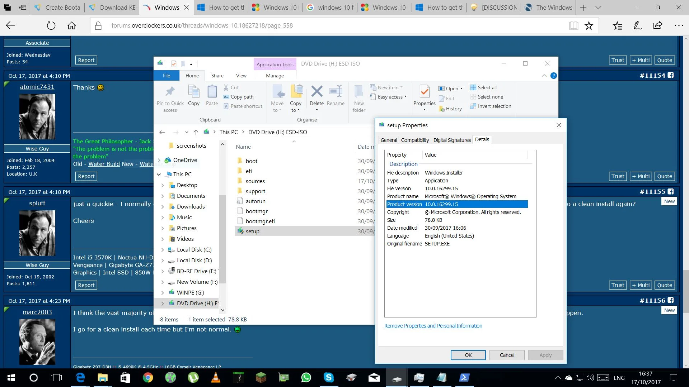Viewport: 689px width, 387px height.
Task: Click the Delete icon in Organise group
Action: tap(317, 91)
